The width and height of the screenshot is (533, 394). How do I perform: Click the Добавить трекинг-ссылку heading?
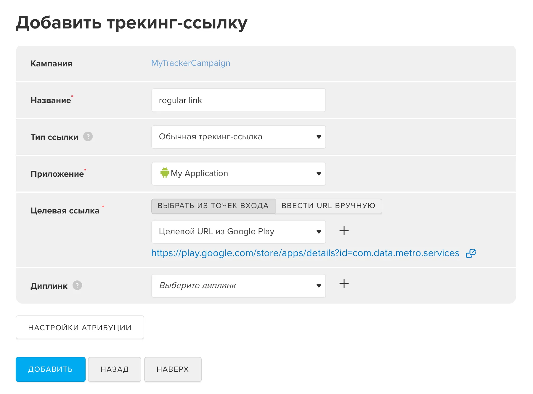[x=131, y=23]
